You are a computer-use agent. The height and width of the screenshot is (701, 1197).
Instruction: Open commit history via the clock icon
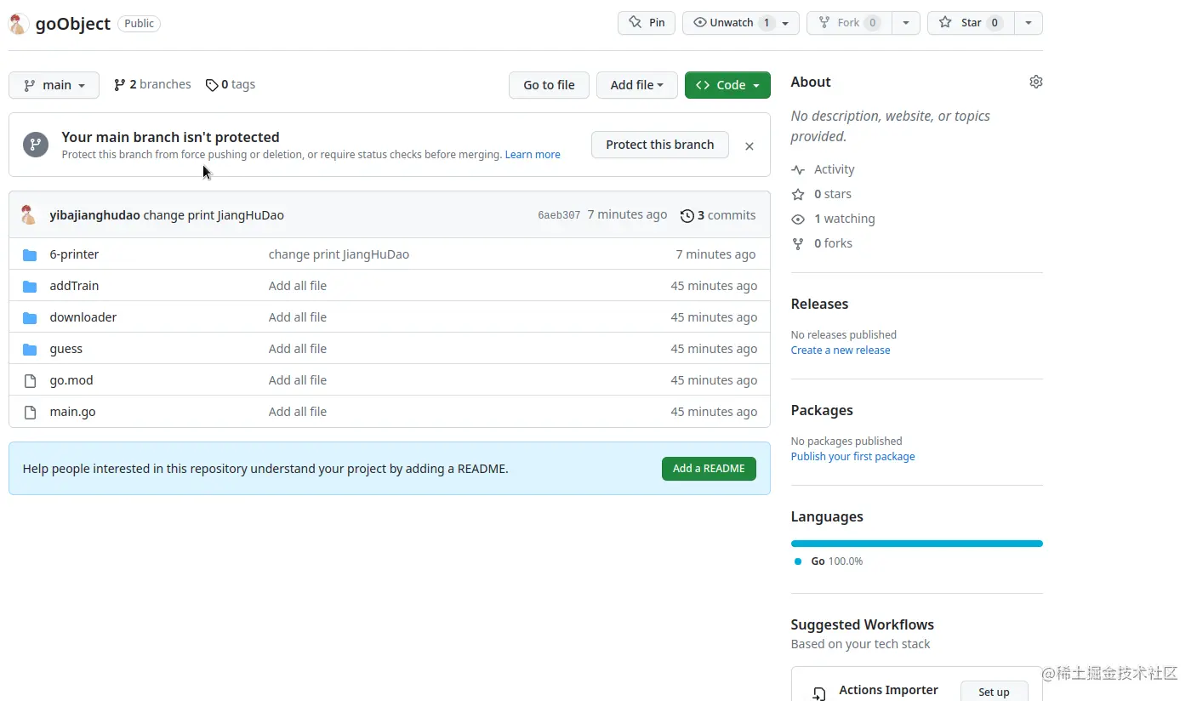[687, 216]
